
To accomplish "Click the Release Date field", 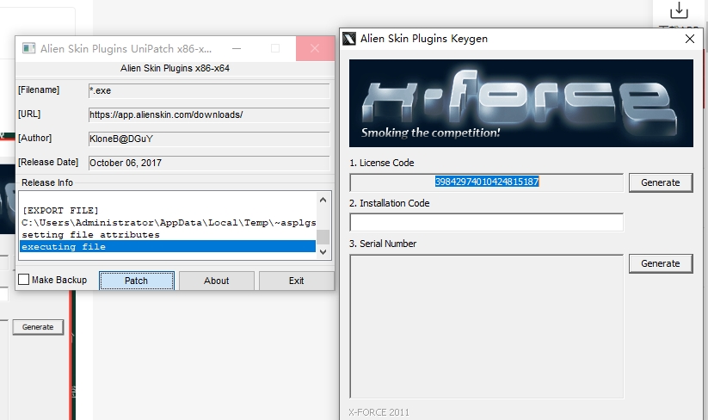I will click(209, 163).
